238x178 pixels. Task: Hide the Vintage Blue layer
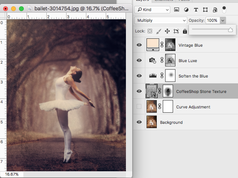click(139, 45)
